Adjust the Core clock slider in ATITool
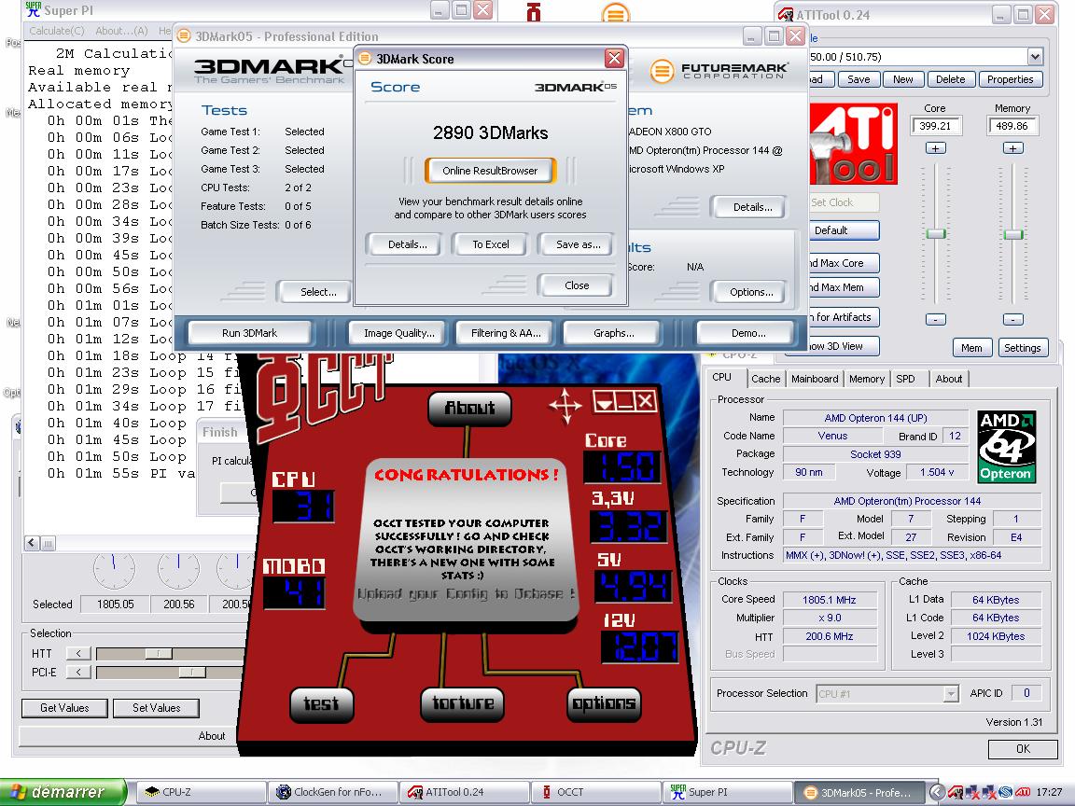The height and width of the screenshot is (806, 1075). click(935, 234)
